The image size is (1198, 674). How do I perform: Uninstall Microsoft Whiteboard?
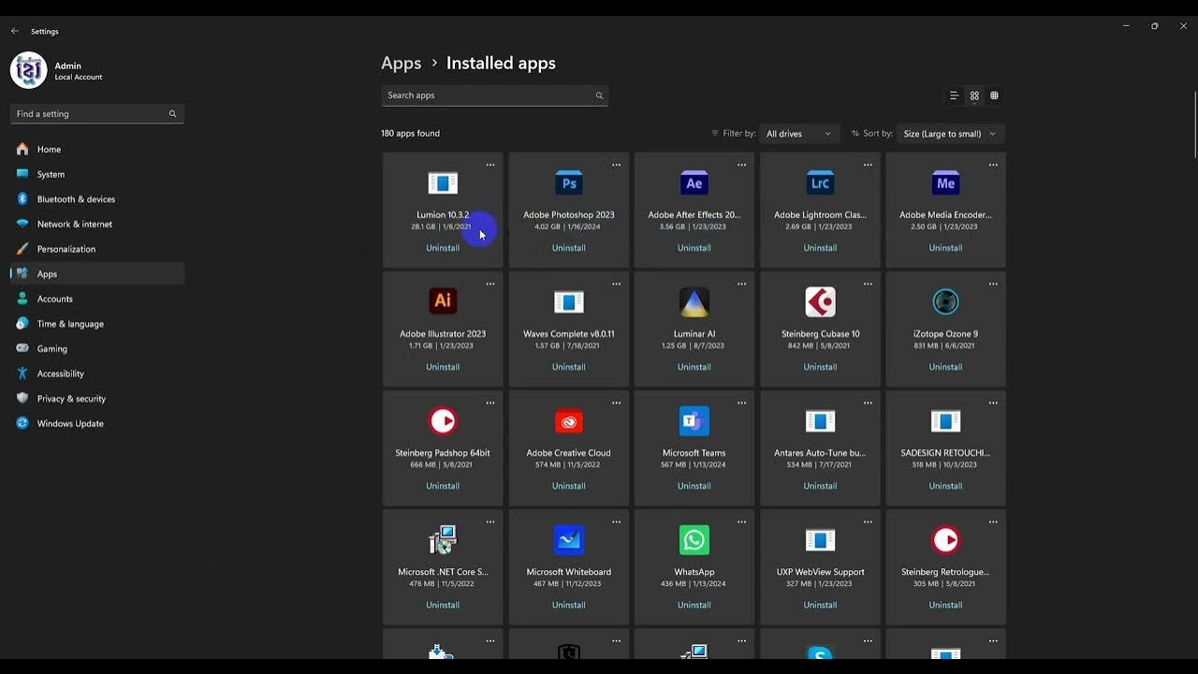tap(568, 605)
